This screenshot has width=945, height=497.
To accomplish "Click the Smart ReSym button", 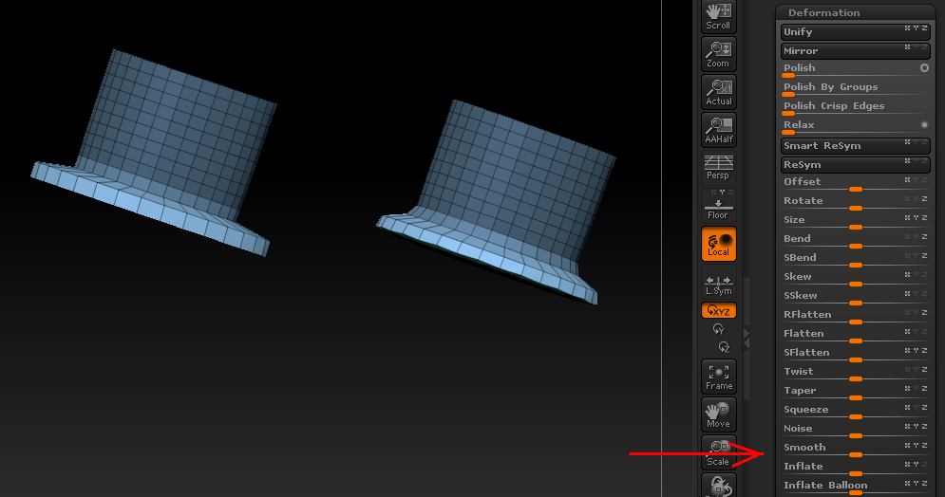I will [x=855, y=146].
